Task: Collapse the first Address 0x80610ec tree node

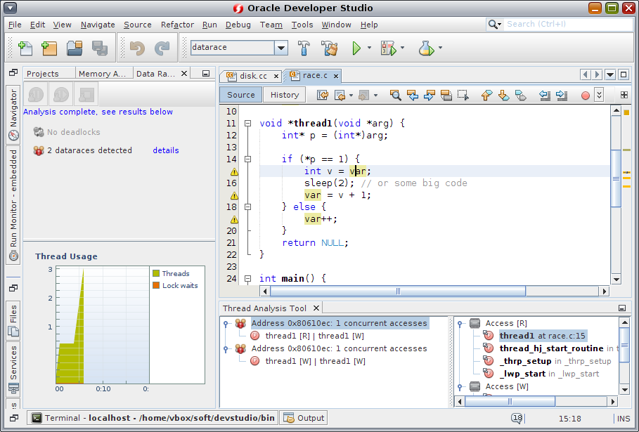Action: tap(226, 324)
